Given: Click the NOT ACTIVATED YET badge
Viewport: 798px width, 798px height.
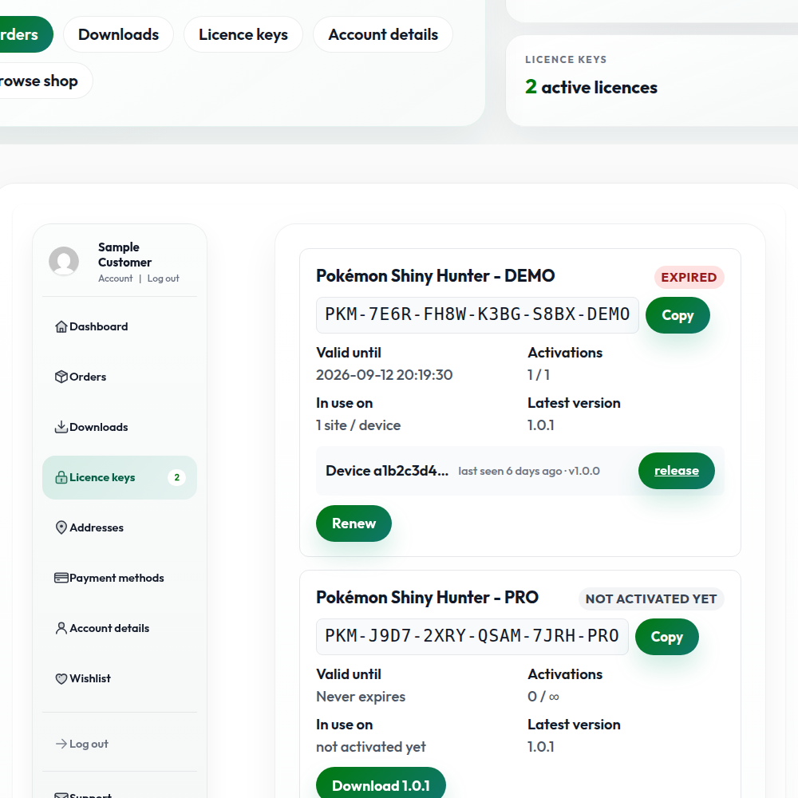Looking at the screenshot, I should tap(651, 599).
